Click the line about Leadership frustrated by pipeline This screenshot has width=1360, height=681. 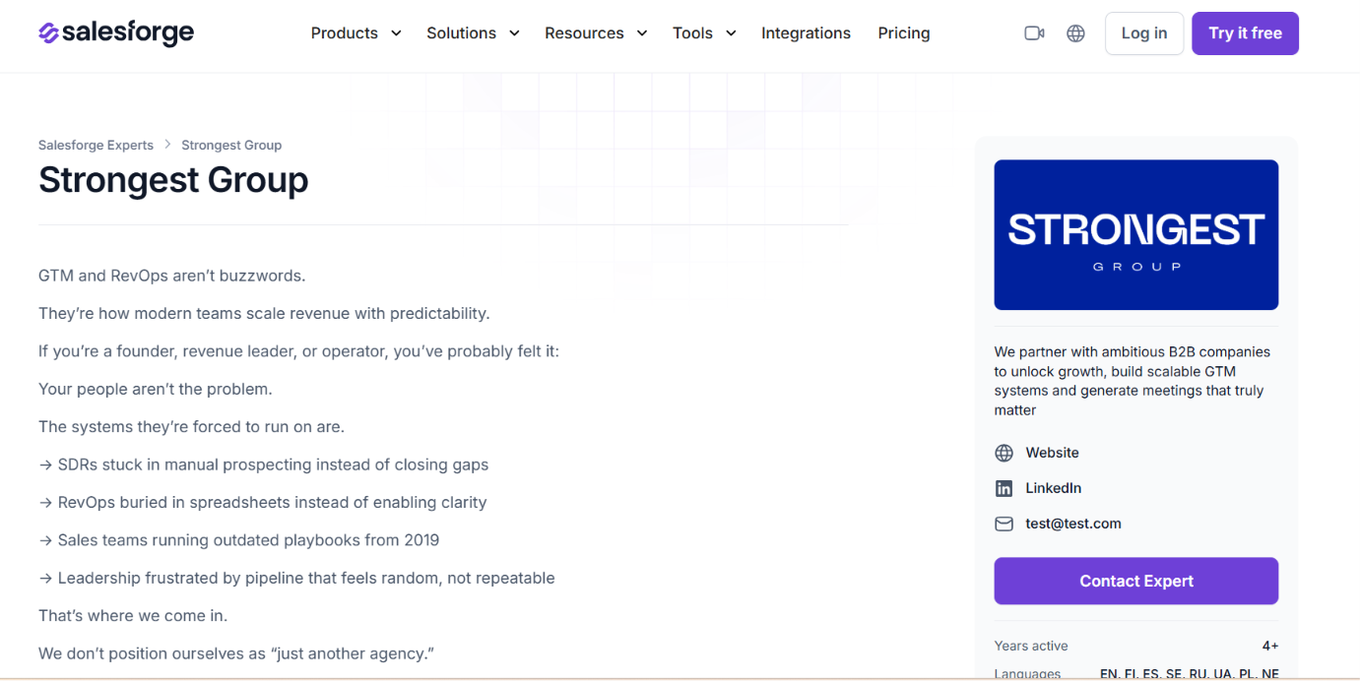296,578
